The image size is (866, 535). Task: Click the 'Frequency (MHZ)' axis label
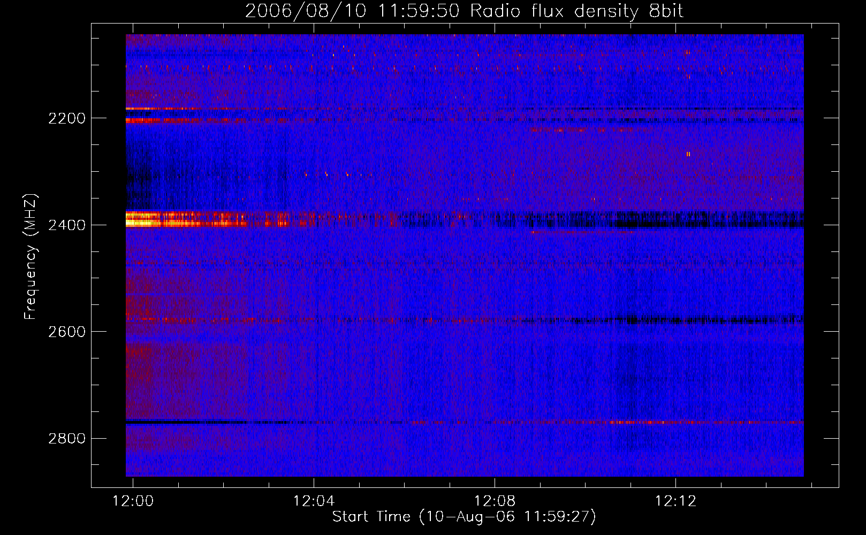point(31,257)
